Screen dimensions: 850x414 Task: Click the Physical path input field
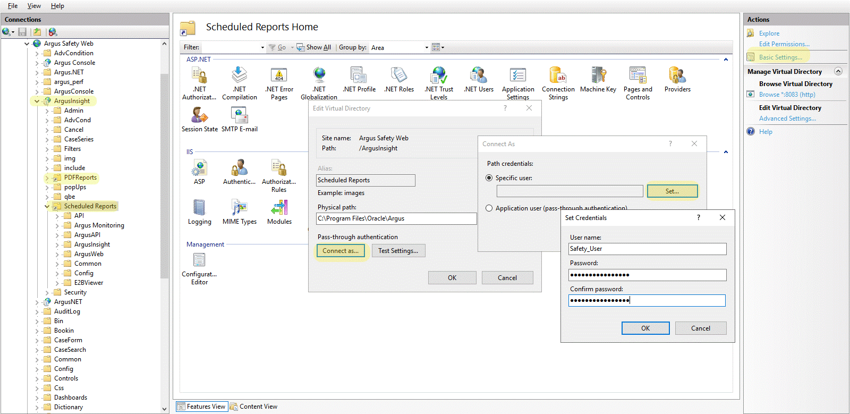pyautogui.click(x=396, y=218)
